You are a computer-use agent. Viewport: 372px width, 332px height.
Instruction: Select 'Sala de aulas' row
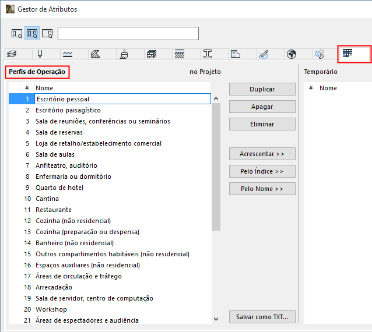(110, 154)
